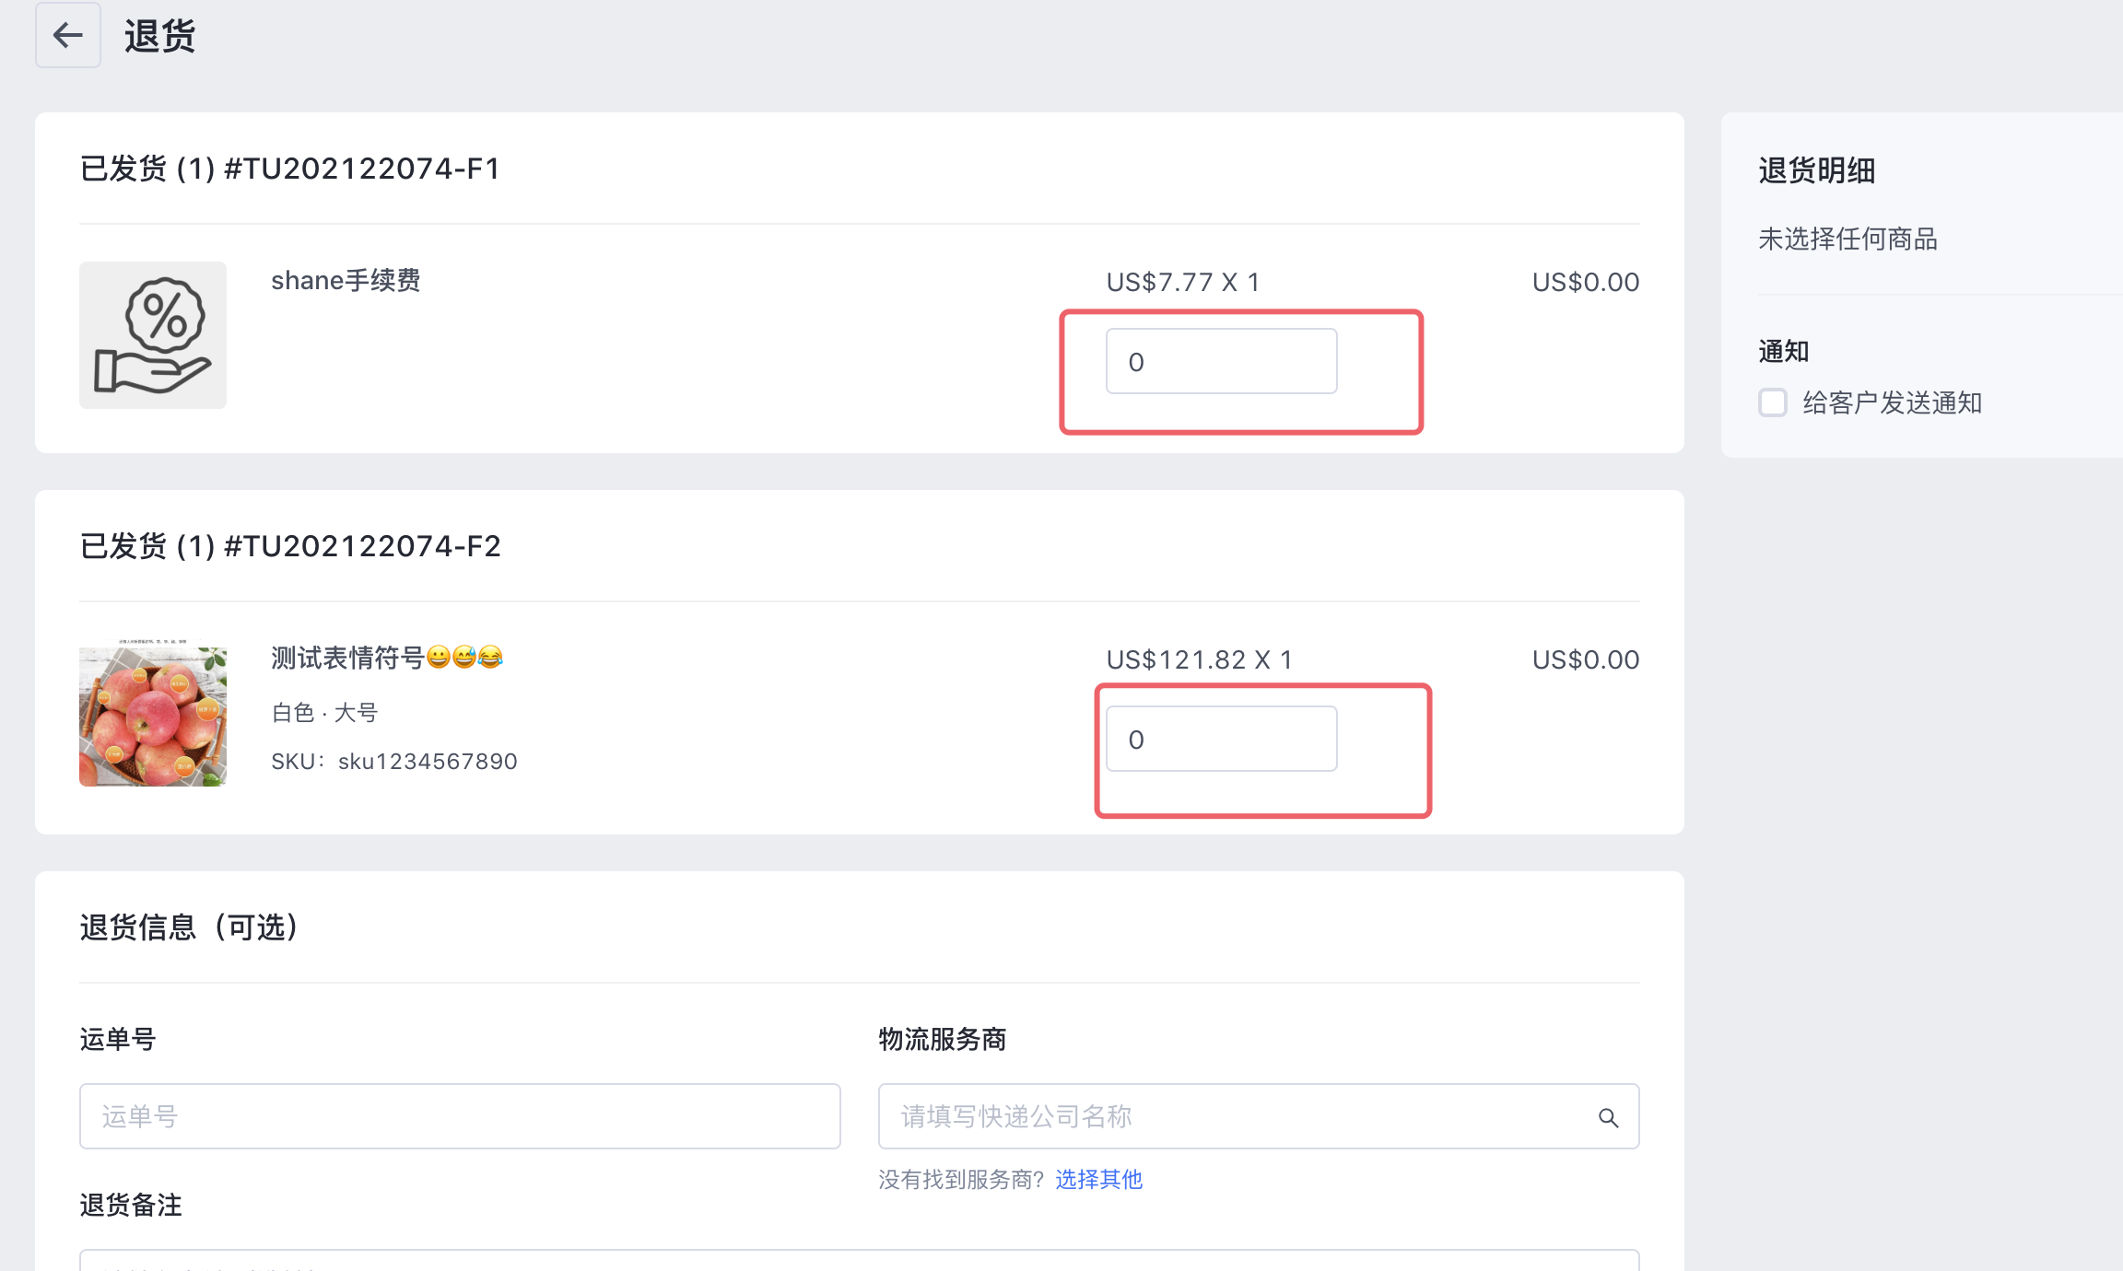Click the shane手续费 percent-hand icon
Viewport: 2123px width, 1271px height.
pos(153,335)
